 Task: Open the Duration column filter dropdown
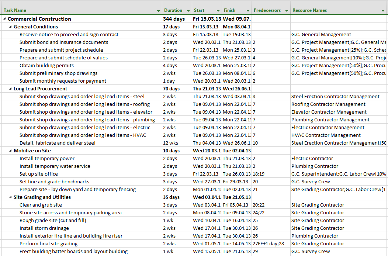pyautogui.click(x=188, y=11)
